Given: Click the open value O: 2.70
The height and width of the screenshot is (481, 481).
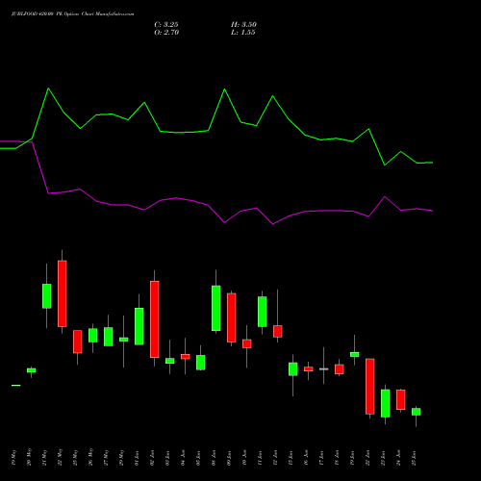Looking at the screenshot, I should tap(166, 33).
